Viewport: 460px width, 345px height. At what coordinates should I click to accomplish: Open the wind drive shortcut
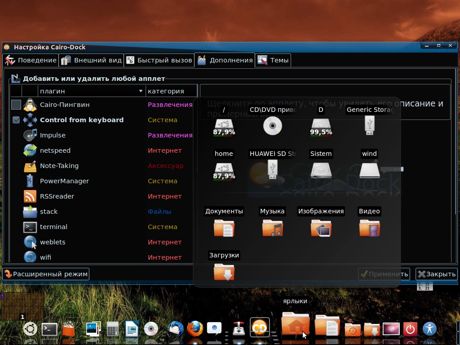[369, 170]
